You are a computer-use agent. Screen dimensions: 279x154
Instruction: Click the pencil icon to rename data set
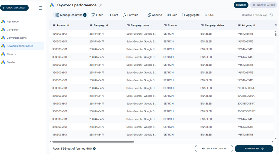(100, 5)
